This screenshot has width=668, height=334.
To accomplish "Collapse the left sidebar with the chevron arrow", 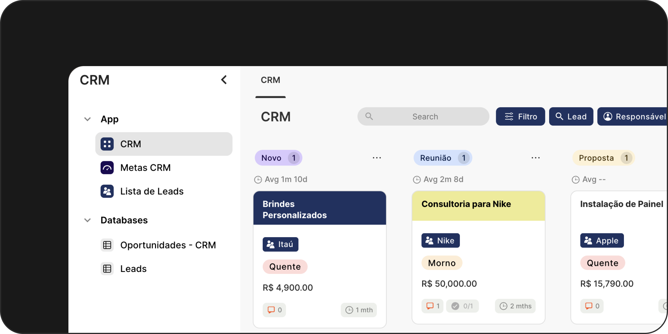I will pos(224,80).
